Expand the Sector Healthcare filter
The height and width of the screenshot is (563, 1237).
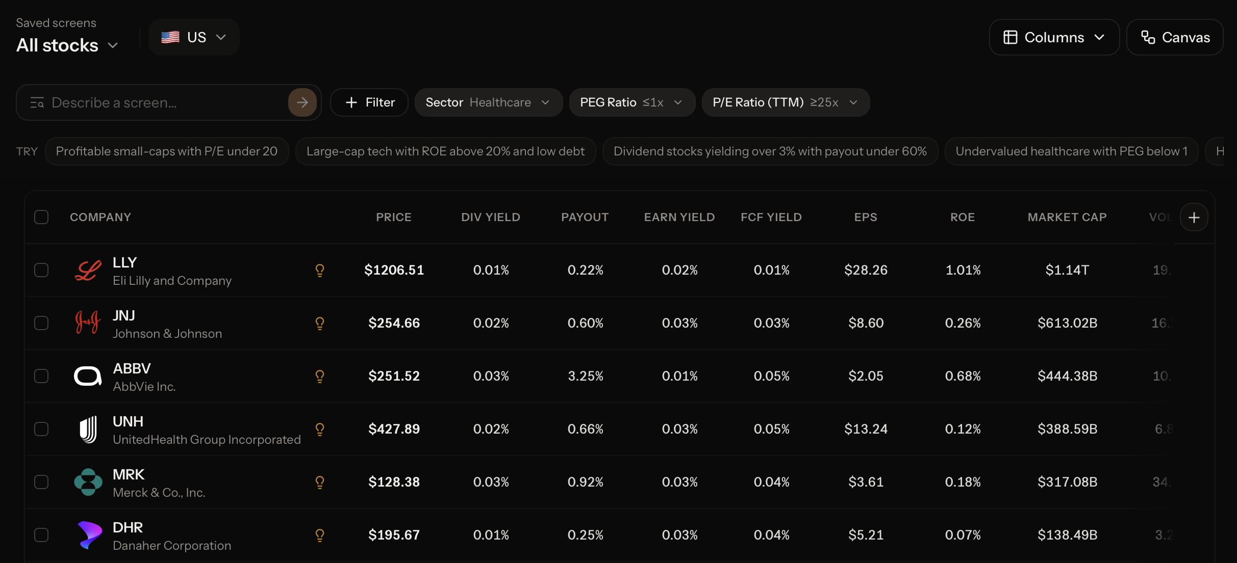tap(488, 102)
